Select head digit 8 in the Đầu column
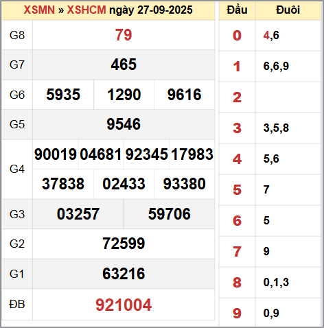324x328 pixels. click(x=237, y=283)
